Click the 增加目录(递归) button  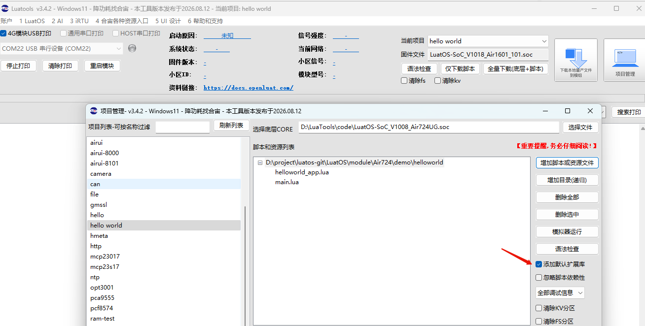(x=567, y=180)
